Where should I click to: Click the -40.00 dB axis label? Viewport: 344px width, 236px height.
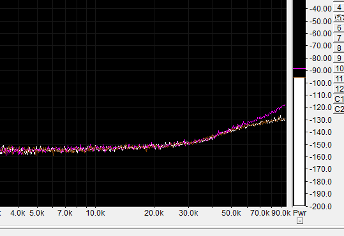(320, 9)
